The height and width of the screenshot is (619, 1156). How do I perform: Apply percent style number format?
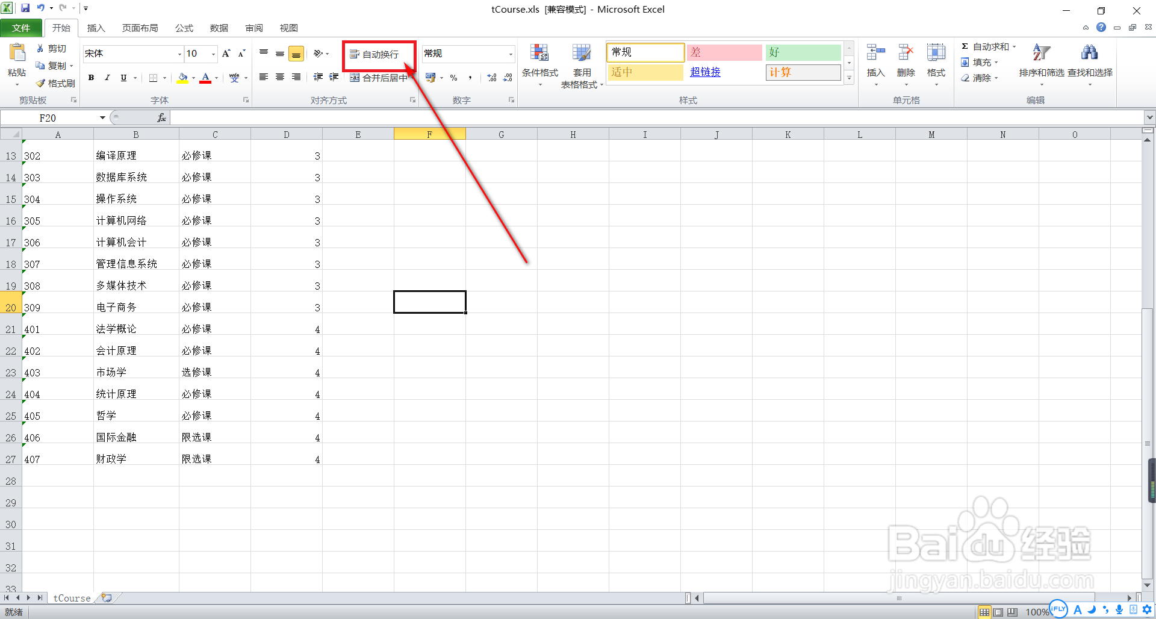(454, 78)
